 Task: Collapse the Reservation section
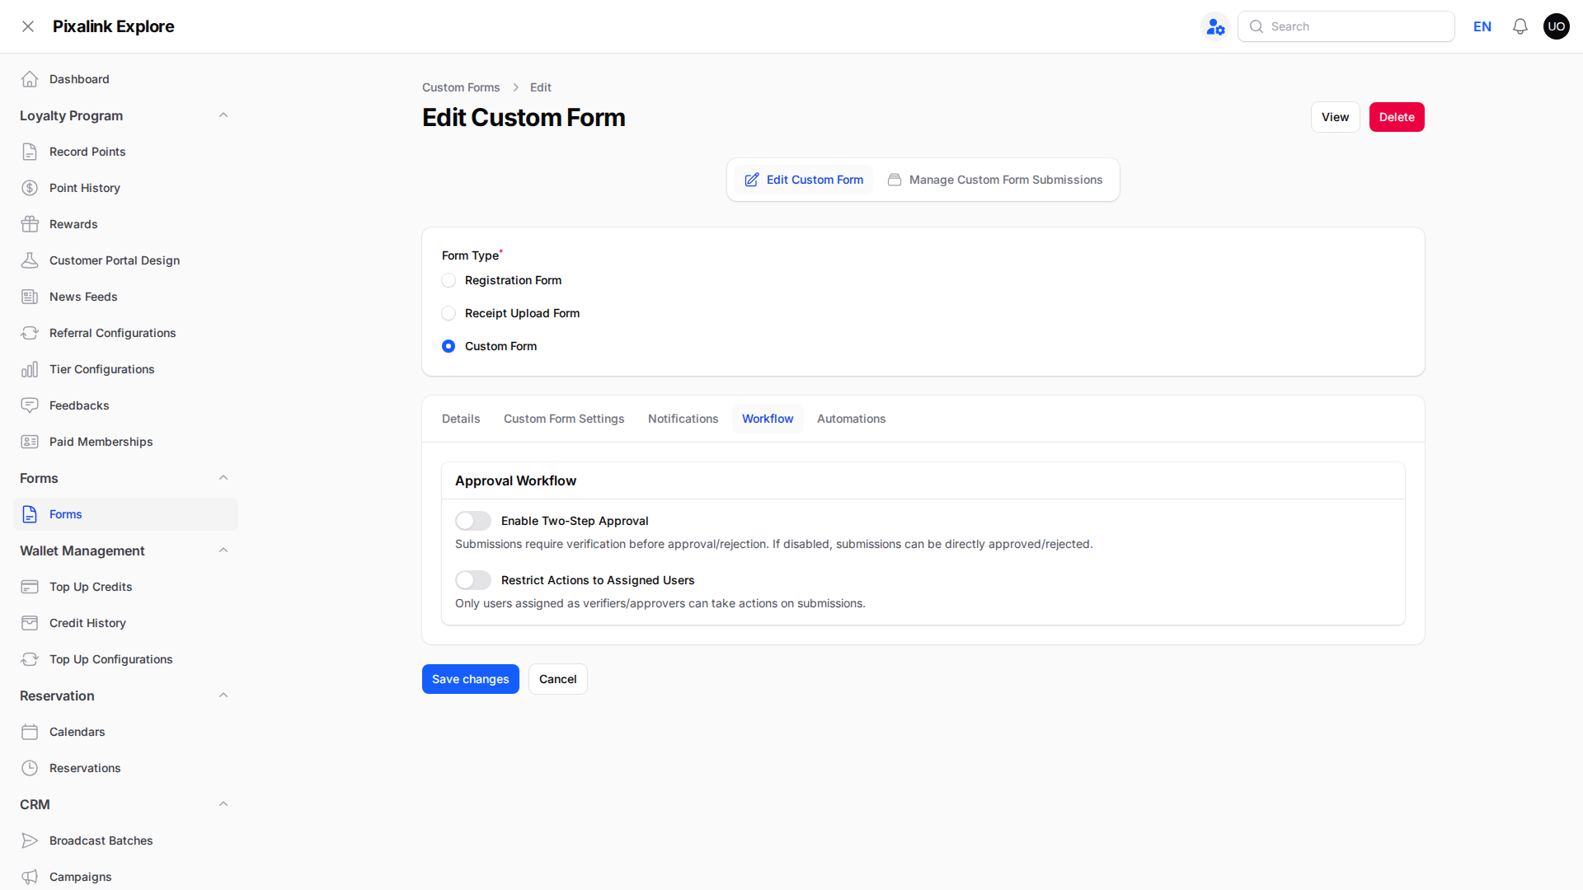pos(223,696)
